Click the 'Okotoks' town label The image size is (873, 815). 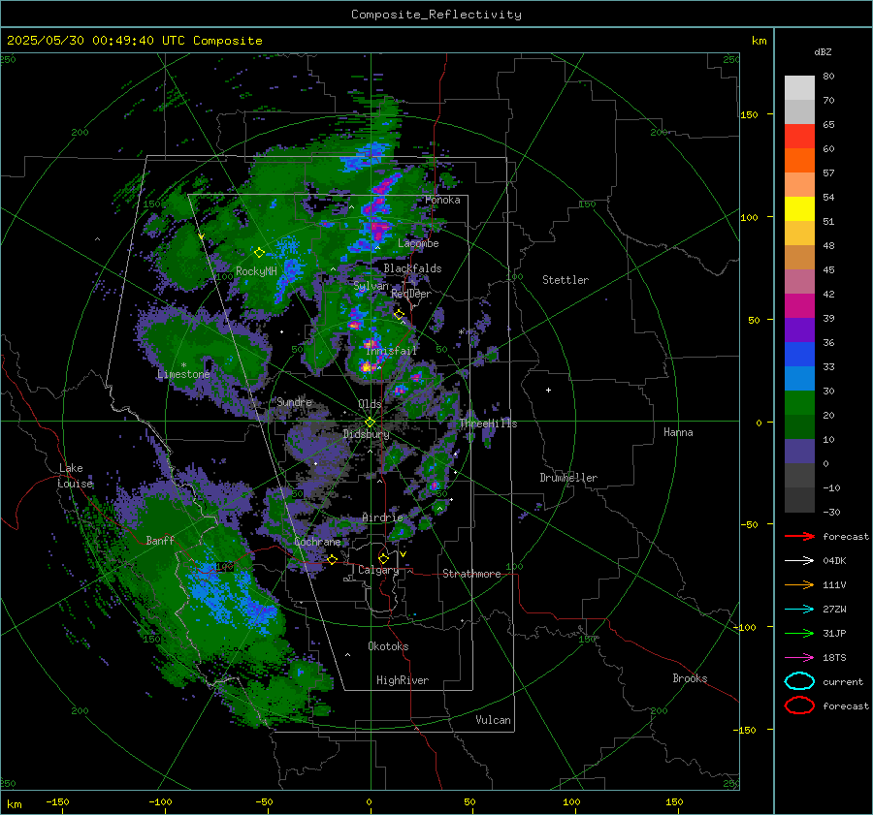(388, 646)
